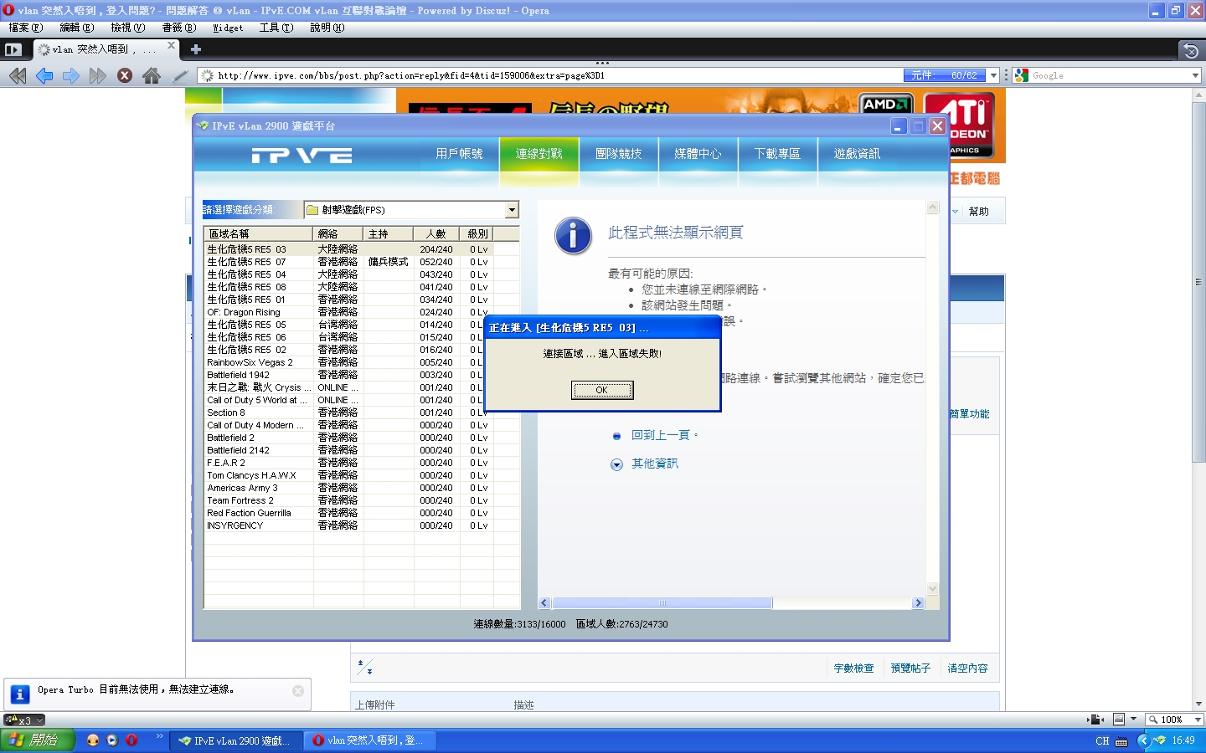Click the Opera quick launch icon in taskbar
The image size is (1206, 753).
(x=131, y=740)
